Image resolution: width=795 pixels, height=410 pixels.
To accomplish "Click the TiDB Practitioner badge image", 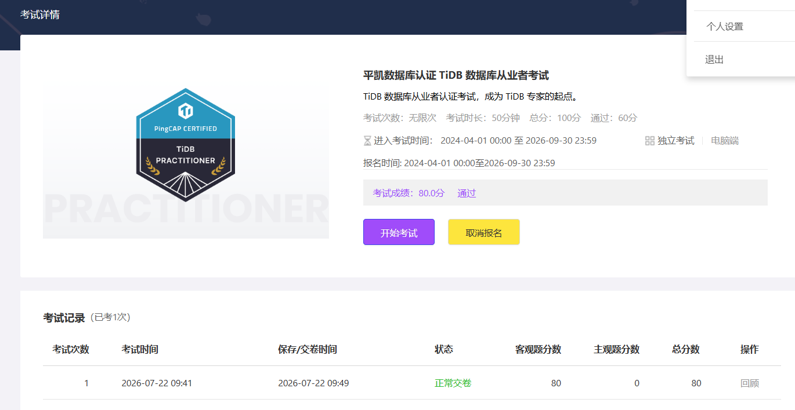I will point(186,145).
